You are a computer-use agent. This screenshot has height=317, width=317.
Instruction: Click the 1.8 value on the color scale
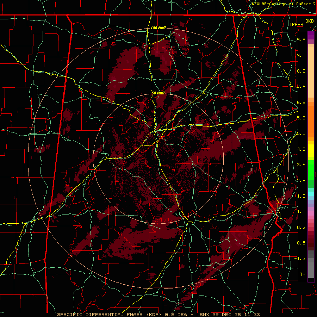click(301, 196)
